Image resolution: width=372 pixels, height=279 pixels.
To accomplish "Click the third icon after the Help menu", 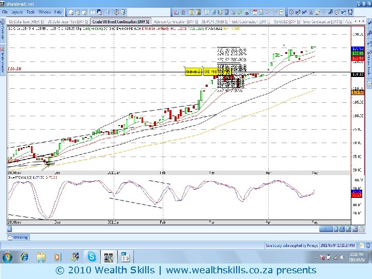I will [x=84, y=12].
